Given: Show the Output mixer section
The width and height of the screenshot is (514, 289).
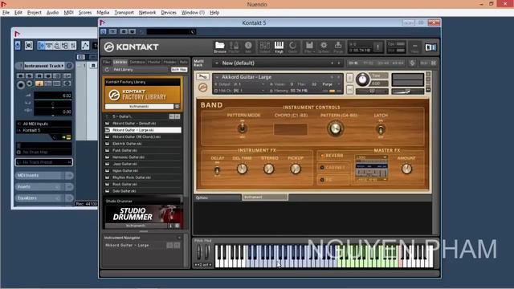Looking at the screenshot, I should [x=264, y=47].
